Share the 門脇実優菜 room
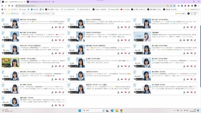 pyautogui.click(x=195, y=40)
